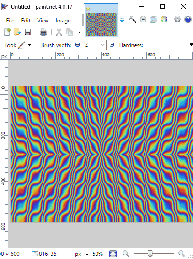
Task: Decrease brush width with minus button
Action: pos(77,45)
